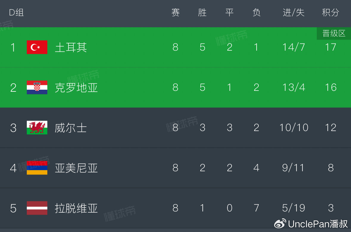Select the 威尔士 team name
Image resolution: width=351 pixels, height=232 pixels.
pyautogui.click(x=71, y=128)
